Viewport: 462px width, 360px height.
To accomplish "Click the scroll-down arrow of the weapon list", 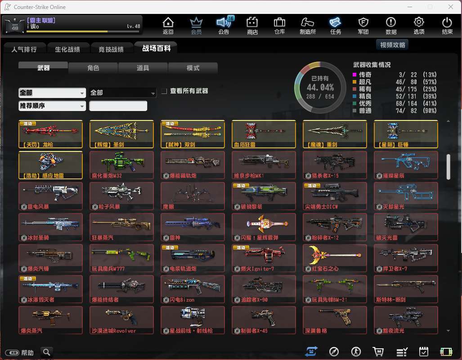I will click(449, 331).
